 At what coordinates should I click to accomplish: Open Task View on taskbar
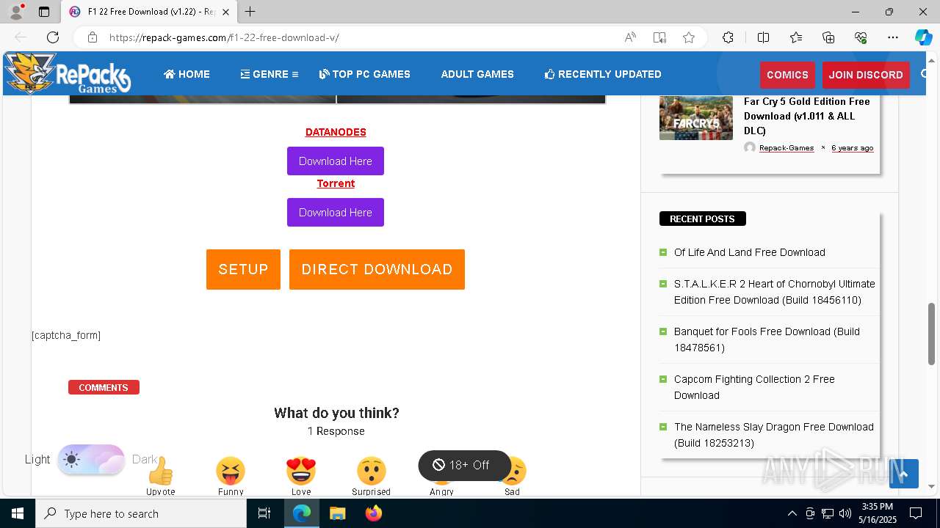[x=264, y=513]
